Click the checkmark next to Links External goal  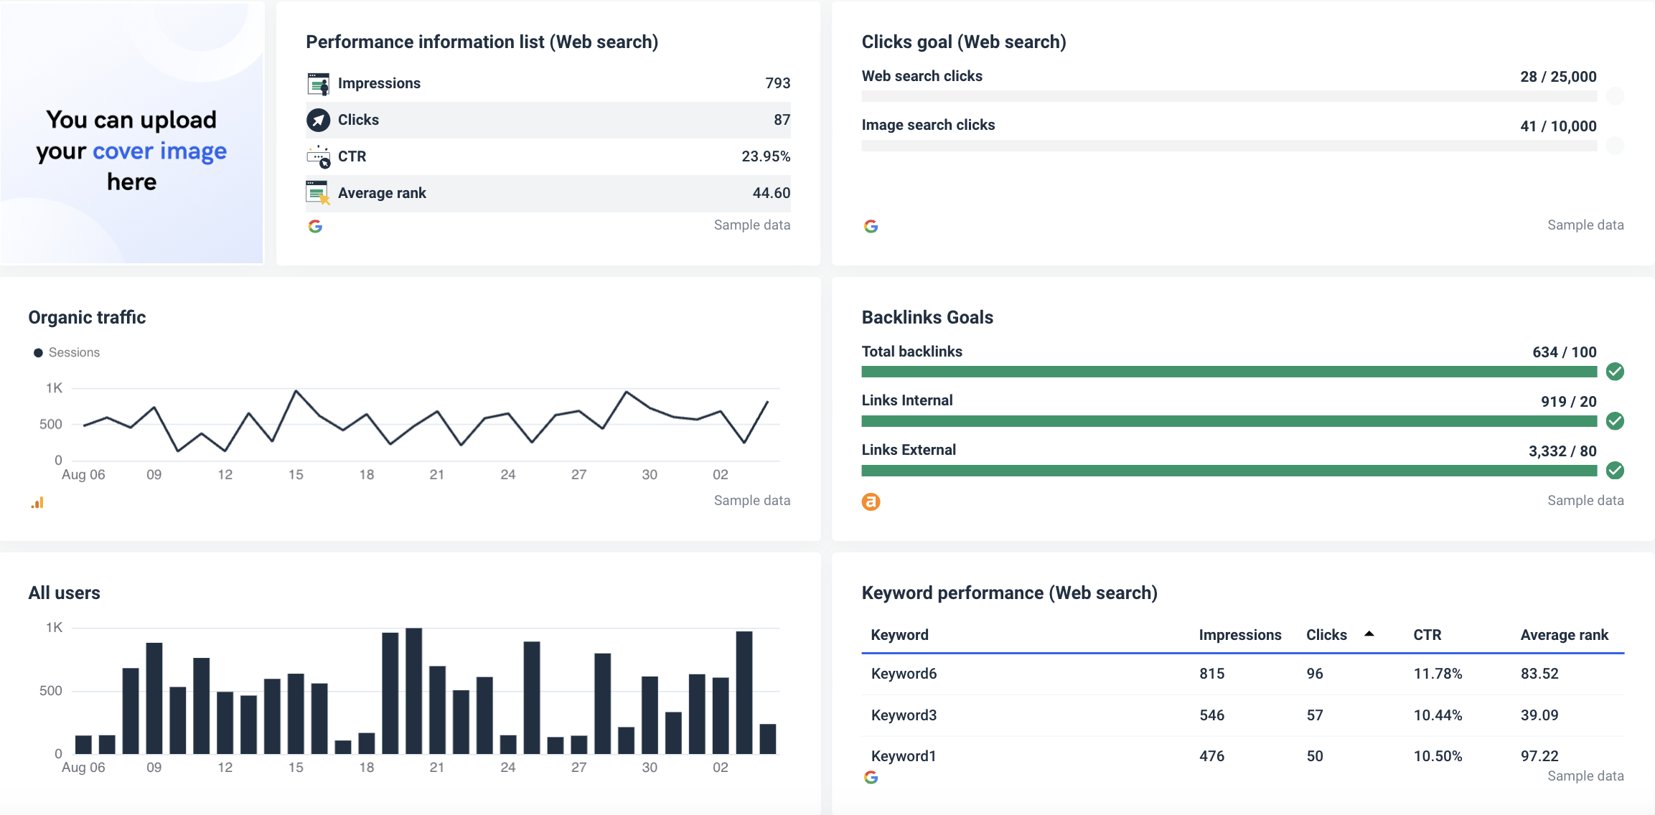(x=1615, y=471)
